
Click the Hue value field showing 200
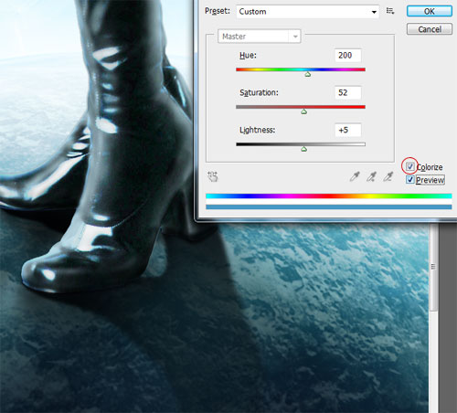pos(348,56)
